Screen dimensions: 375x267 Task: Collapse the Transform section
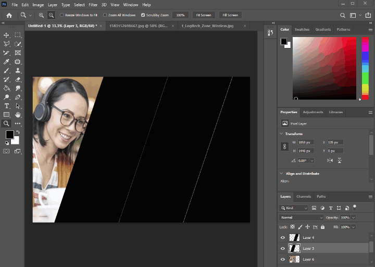pos(282,133)
